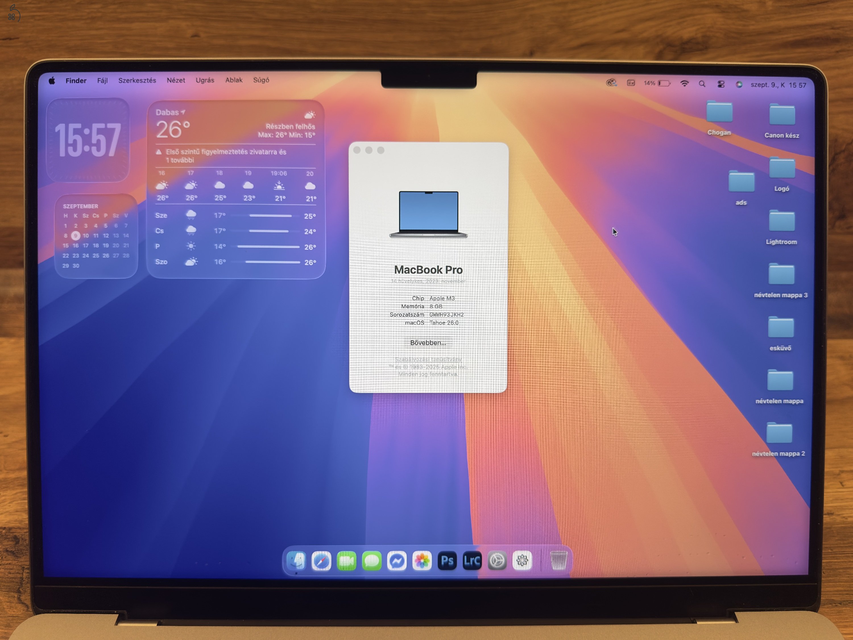
Task: Select the névtelen mappa 3 folder
Action: pyautogui.click(x=781, y=274)
